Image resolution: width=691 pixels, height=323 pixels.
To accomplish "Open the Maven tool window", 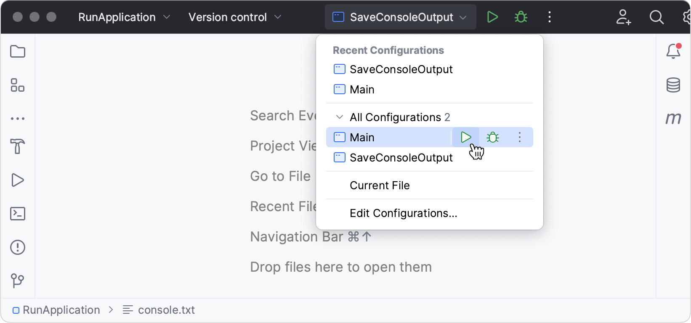I will coord(673,118).
